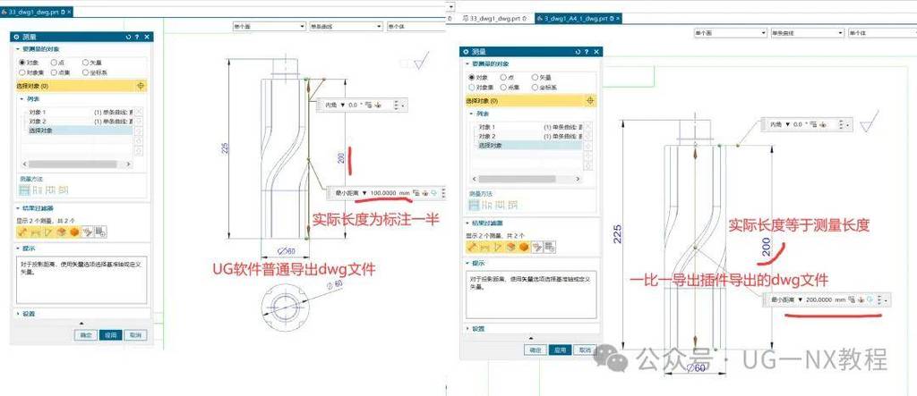Click the second icon after 100.0000 mm on the floating bar
The width and height of the screenshot is (917, 396).
pos(425,193)
